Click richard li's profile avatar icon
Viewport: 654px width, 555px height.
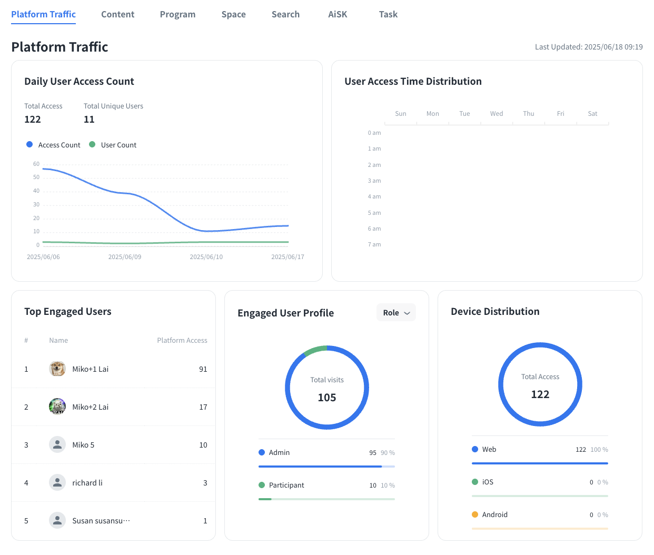pyautogui.click(x=57, y=483)
